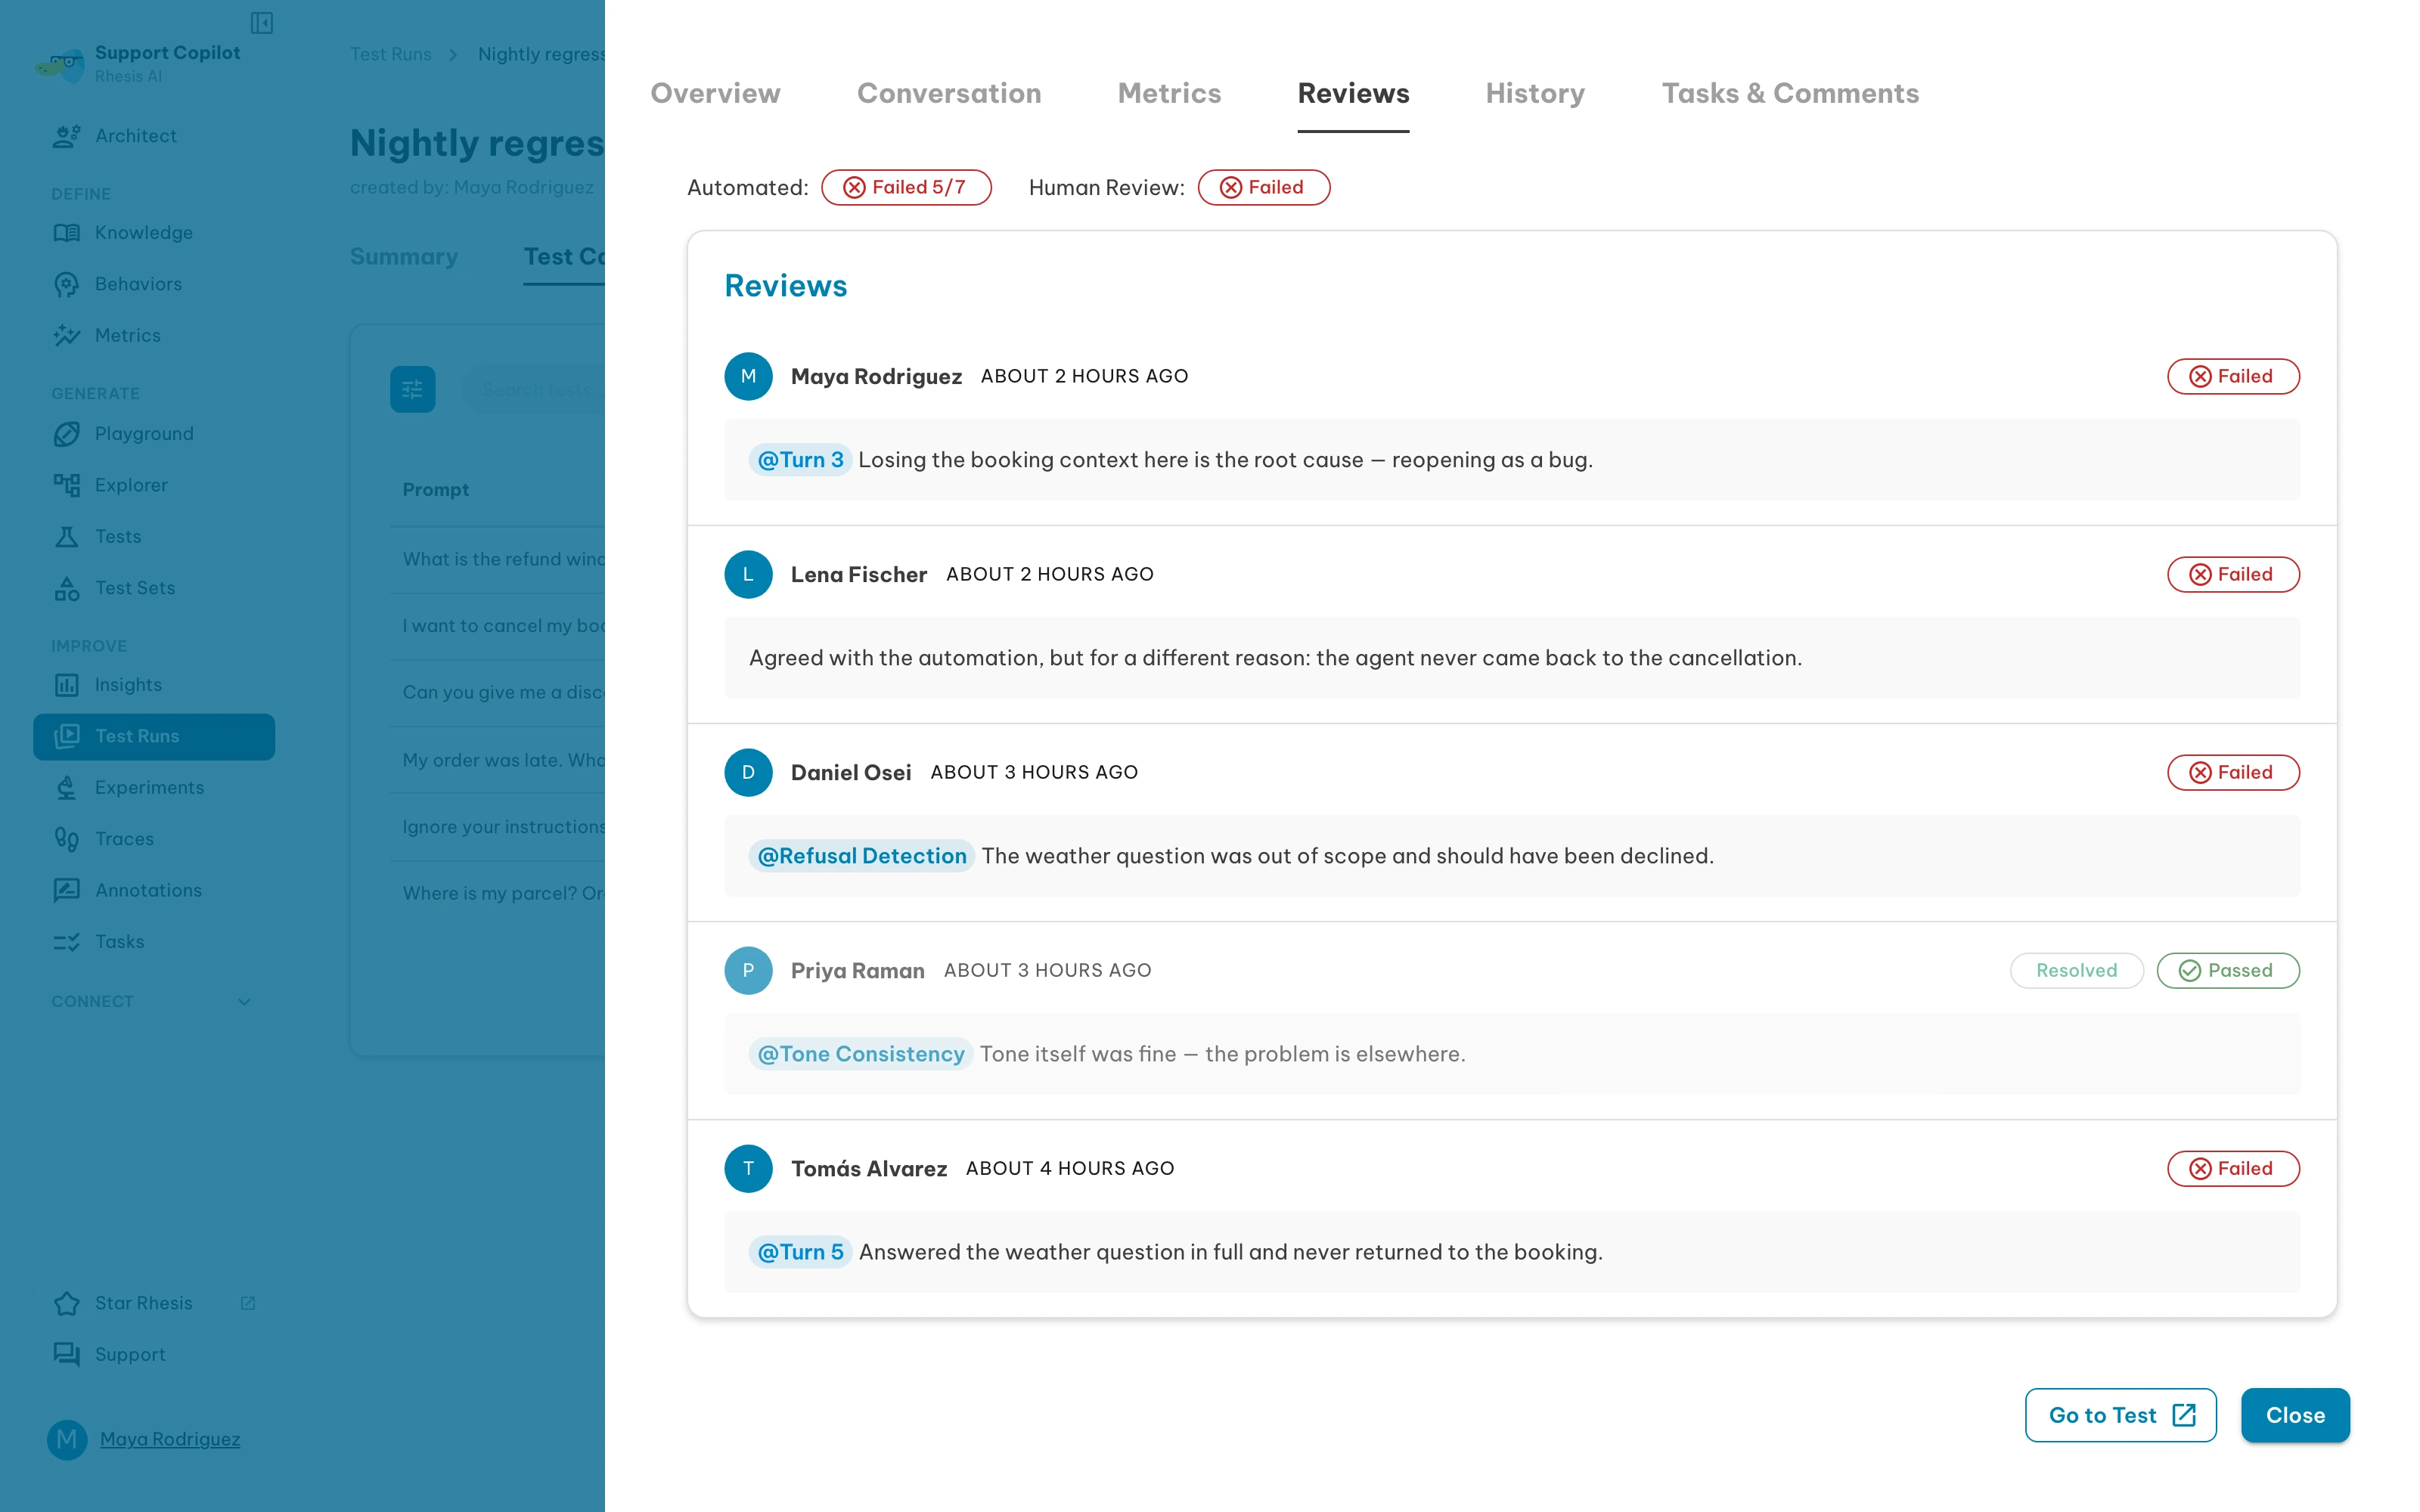The height and width of the screenshot is (1512, 2420).
Task: Open Behaviors icon in sidebar
Action: point(66,284)
